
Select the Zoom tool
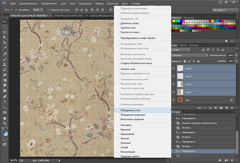click(4, 123)
